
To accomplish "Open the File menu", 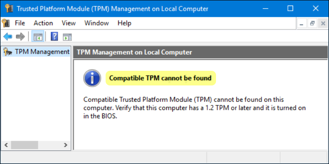I will click(x=20, y=23).
